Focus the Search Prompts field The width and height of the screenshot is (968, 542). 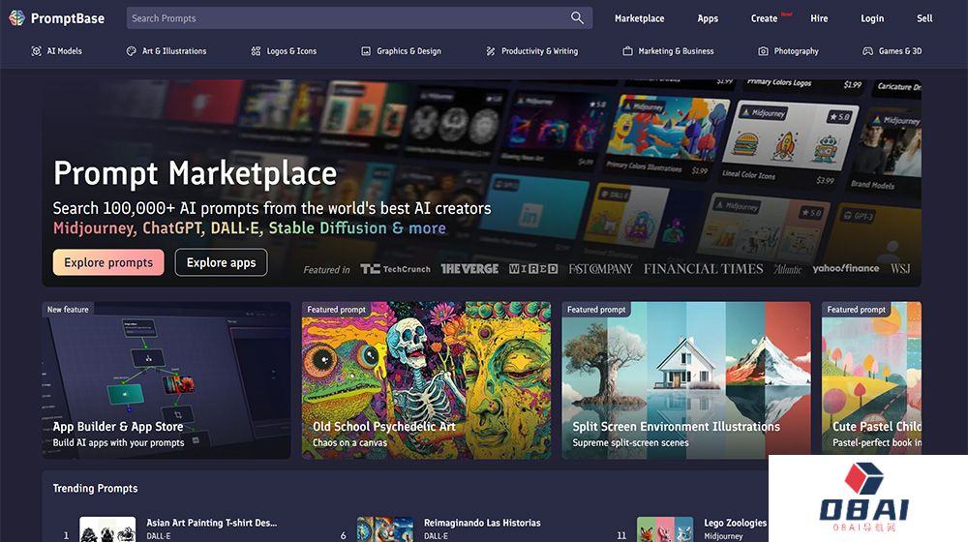(359, 17)
